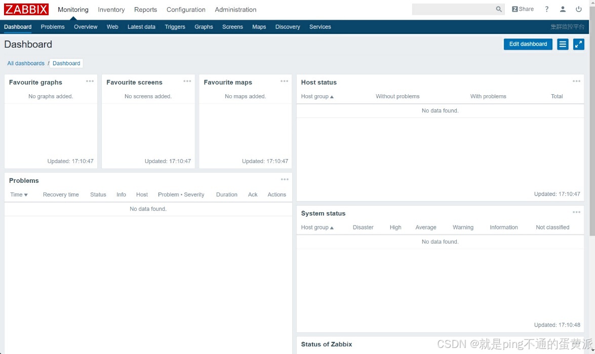595x354 pixels.
Task: Open the Monitoring main menu
Action: (x=73, y=10)
